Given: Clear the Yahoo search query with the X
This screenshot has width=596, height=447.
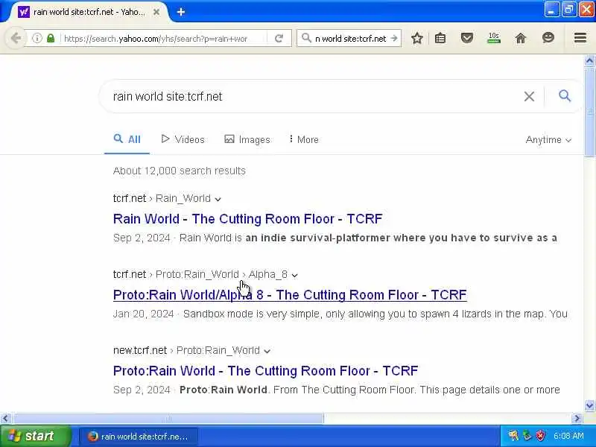Looking at the screenshot, I should tap(529, 97).
